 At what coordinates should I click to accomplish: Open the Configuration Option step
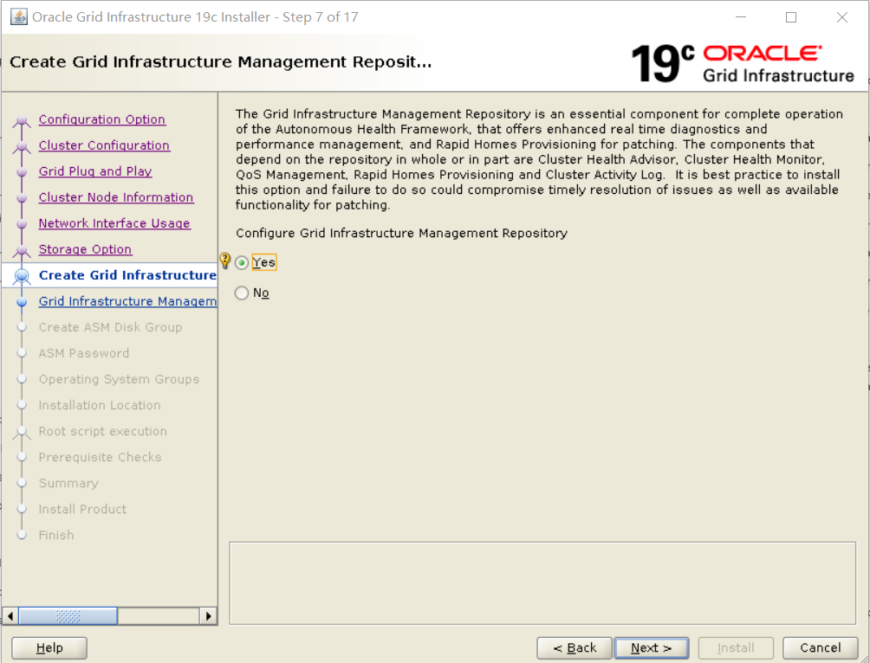[102, 119]
